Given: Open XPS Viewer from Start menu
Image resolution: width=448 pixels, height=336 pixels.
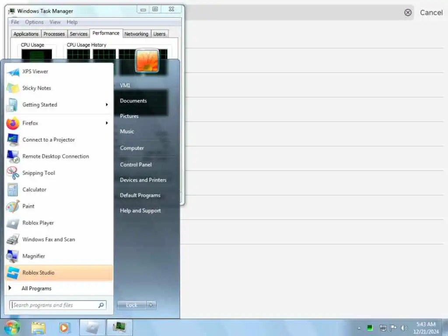Looking at the screenshot, I should [59, 72].
